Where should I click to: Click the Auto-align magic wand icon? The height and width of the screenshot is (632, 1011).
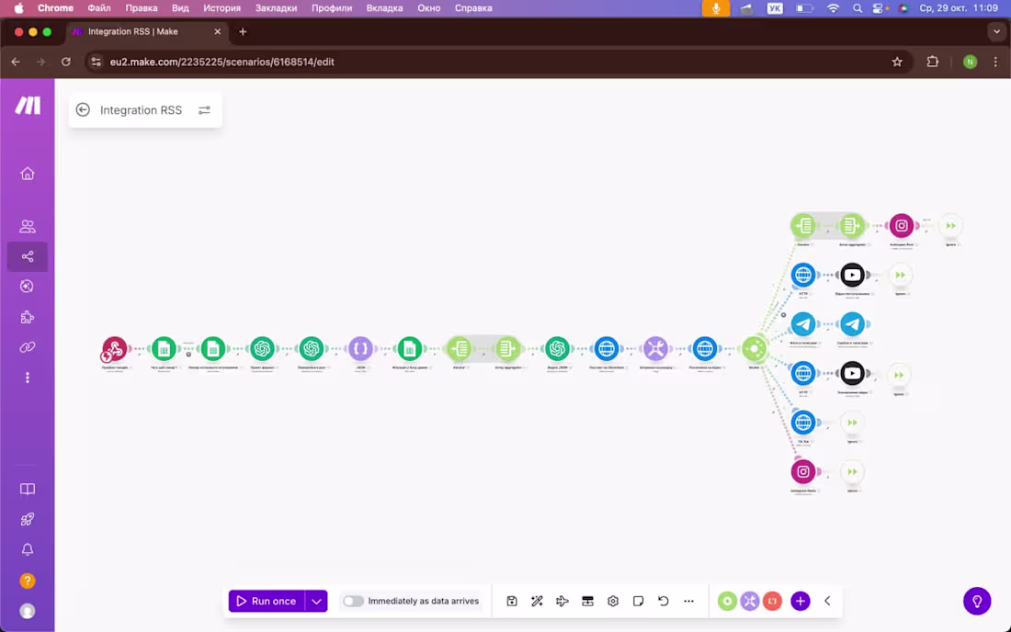point(537,601)
